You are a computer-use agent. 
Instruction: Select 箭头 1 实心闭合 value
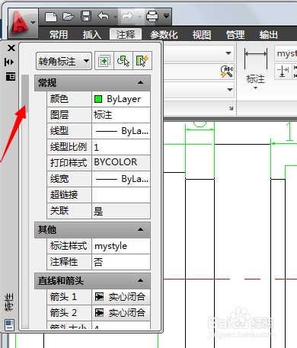tap(121, 297)
